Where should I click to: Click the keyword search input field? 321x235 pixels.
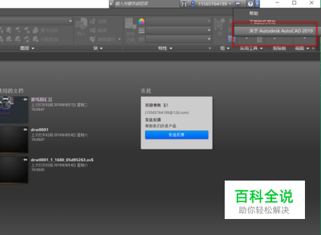146,4
